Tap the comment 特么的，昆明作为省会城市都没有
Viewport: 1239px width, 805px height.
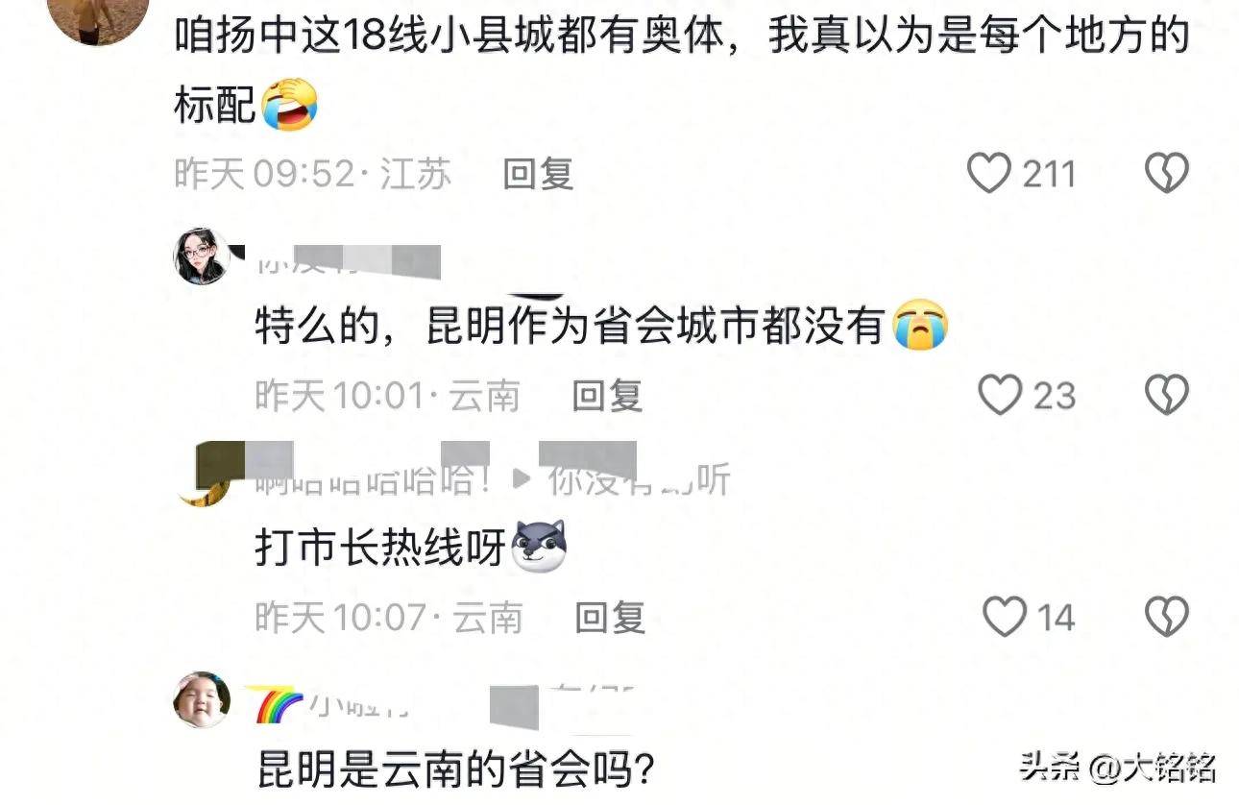[x=601, y=327]
